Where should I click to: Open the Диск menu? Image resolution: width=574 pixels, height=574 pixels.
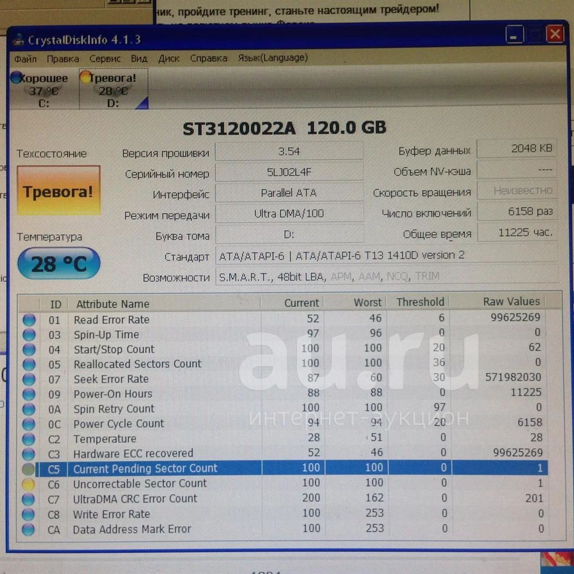coord(169,58)
